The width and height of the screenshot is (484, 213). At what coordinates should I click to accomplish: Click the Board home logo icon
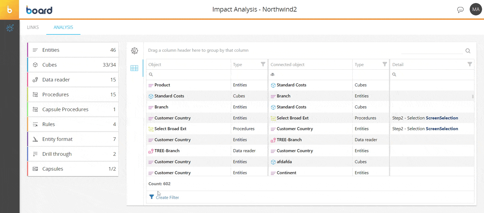point(10,10)
